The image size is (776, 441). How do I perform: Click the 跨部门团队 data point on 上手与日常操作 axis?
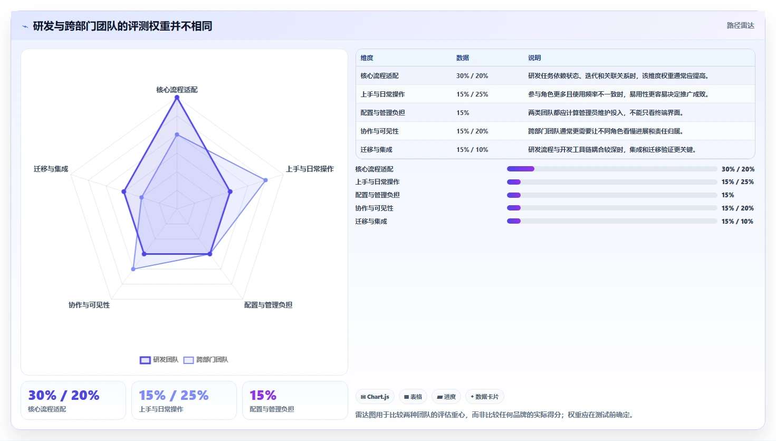click(265, 180)
